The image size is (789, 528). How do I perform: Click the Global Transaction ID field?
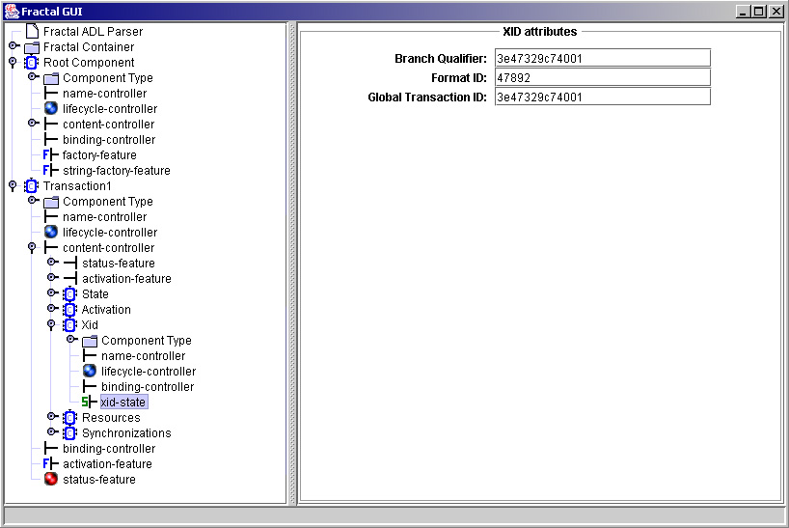(x=602, y=97)
